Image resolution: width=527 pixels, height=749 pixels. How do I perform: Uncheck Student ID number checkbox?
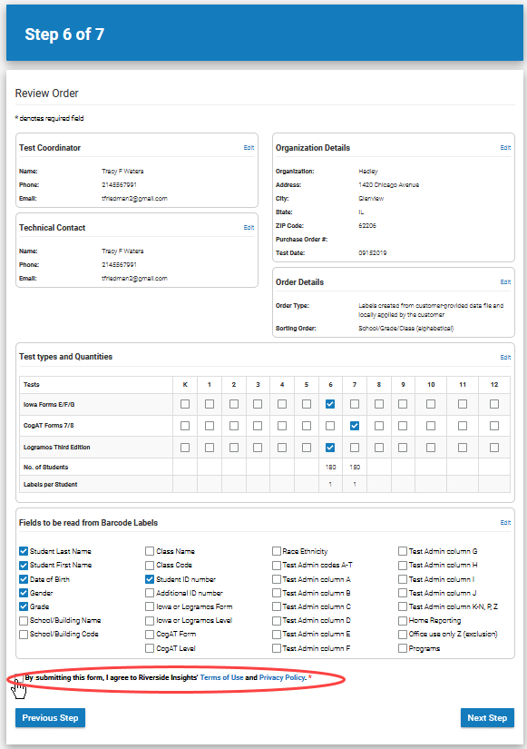tap(150, 579)
